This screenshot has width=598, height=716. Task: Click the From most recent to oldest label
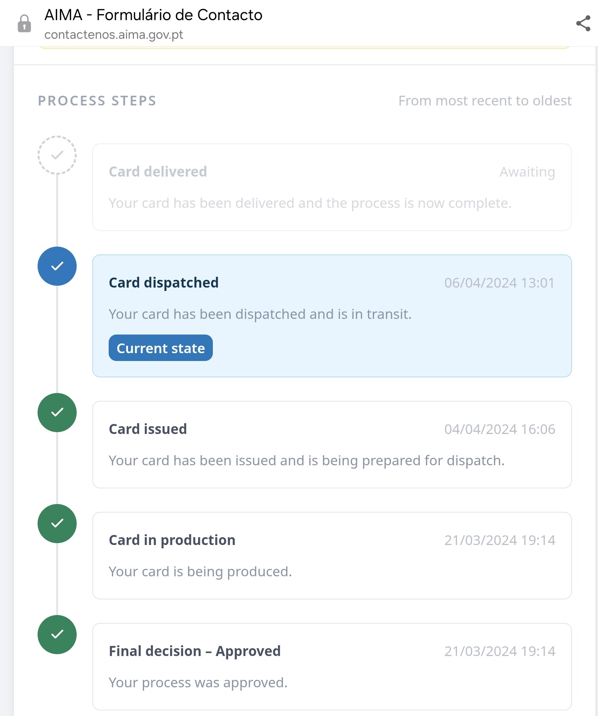(485, 101)
